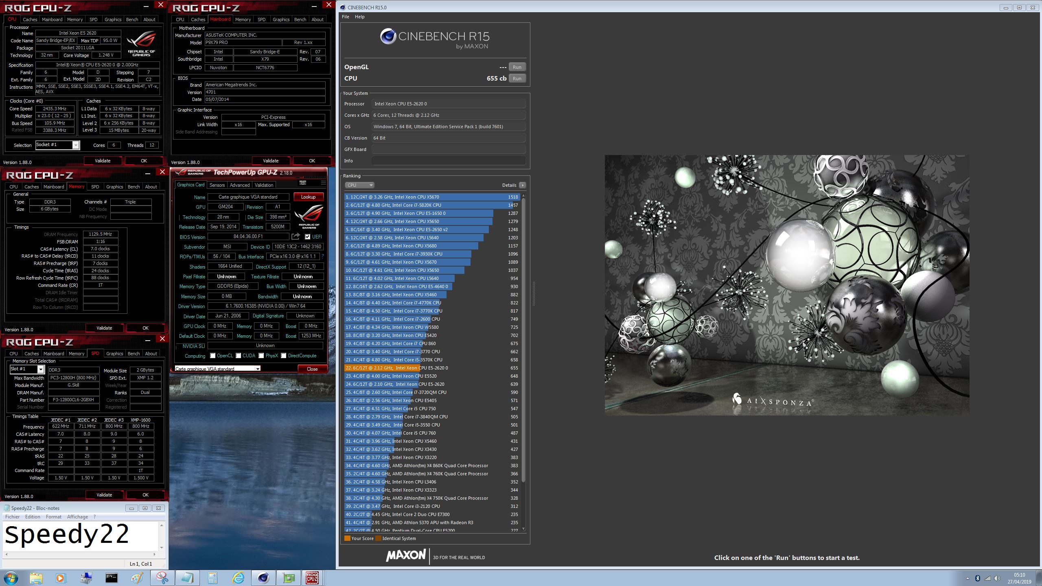Click the ranking list scroll up arrow
Viewport: 1042px width, 586px height.
[x=523, y=196]
